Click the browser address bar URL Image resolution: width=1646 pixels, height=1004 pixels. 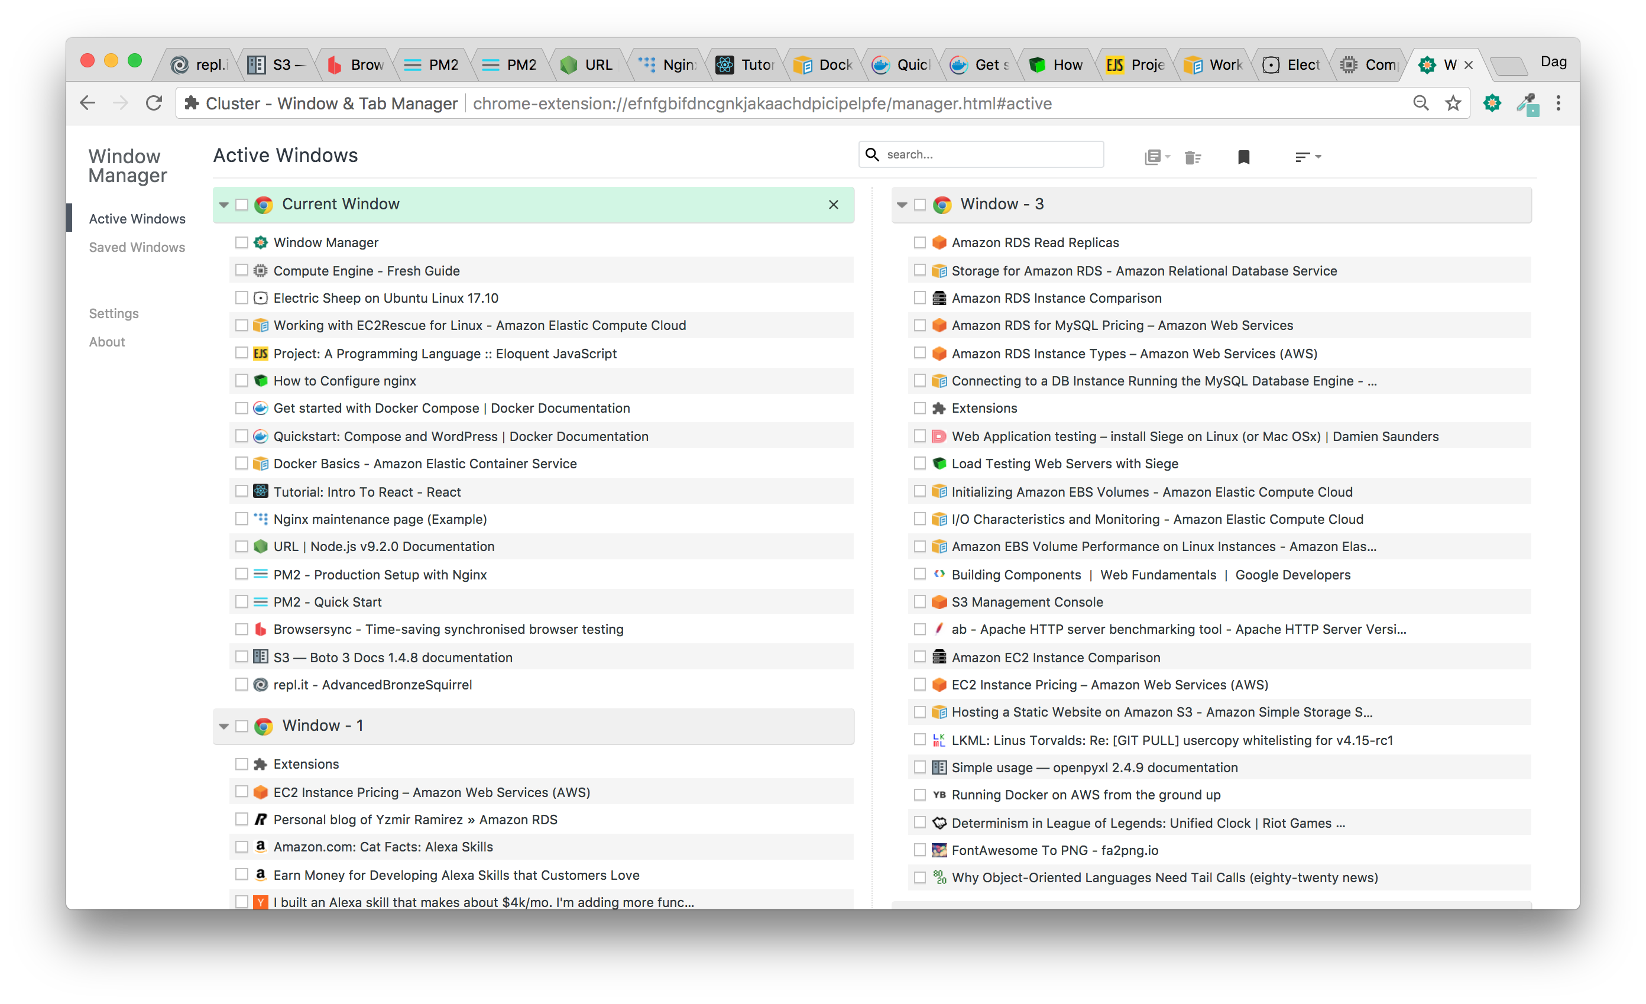point(762,103)
